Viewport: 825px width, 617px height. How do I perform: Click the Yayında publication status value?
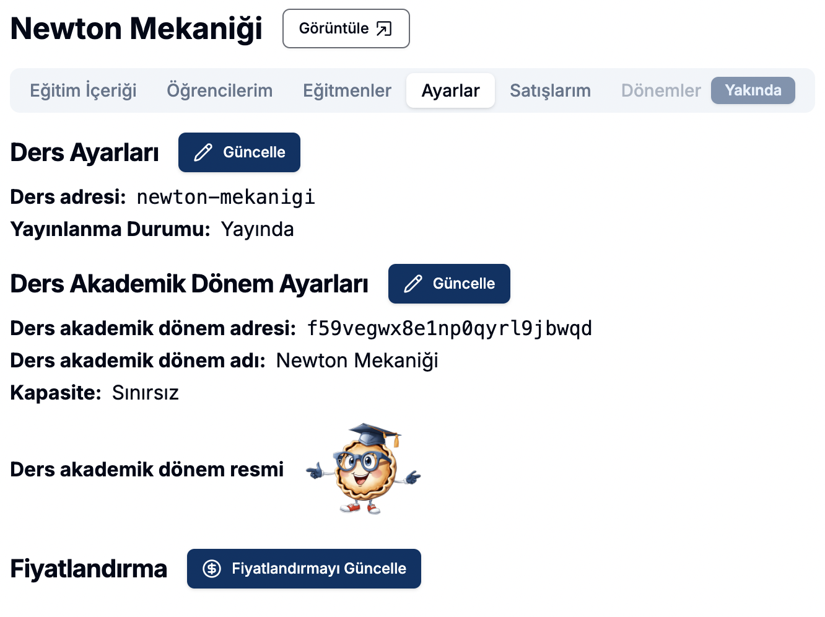coord(257,229)
